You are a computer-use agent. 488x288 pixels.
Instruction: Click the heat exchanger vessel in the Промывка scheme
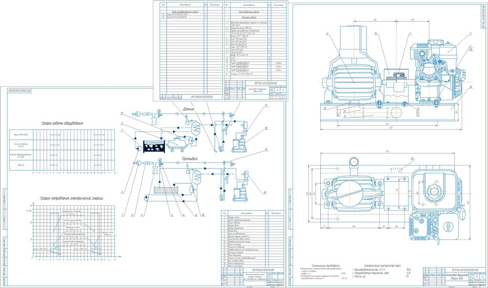[196, 177]
